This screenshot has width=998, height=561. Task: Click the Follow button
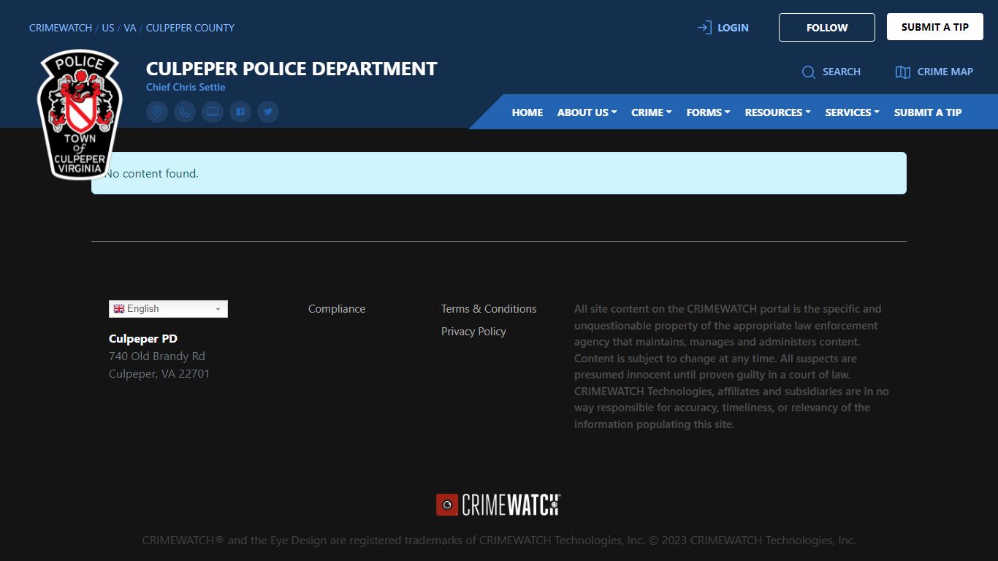827,27
